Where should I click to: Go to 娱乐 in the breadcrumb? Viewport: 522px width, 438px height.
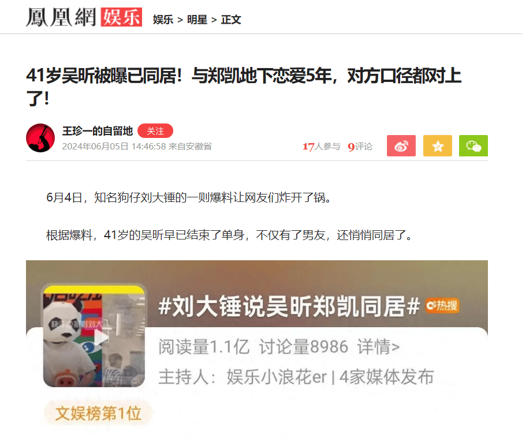(x=163, y=20)
